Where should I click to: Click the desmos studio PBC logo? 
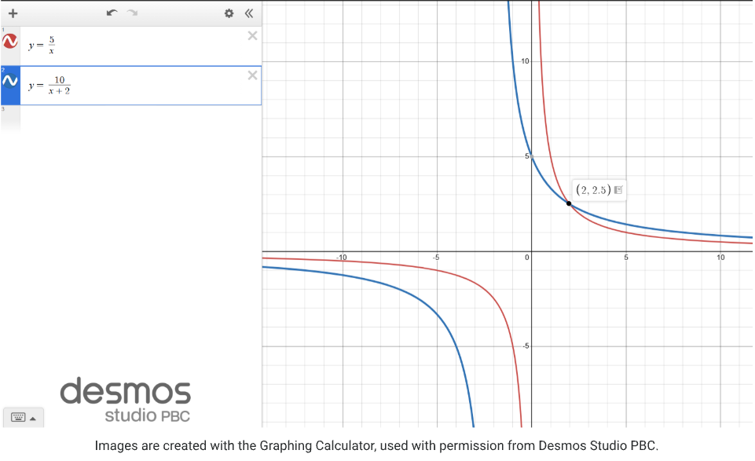[125, 399]
